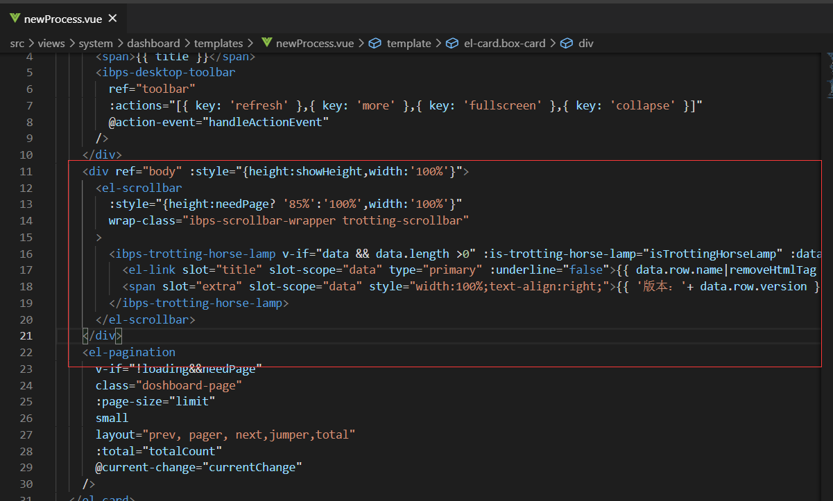Open the views breadcrumb dropdown
Viewport: 833px width, 501px height.
click(51, 43)
